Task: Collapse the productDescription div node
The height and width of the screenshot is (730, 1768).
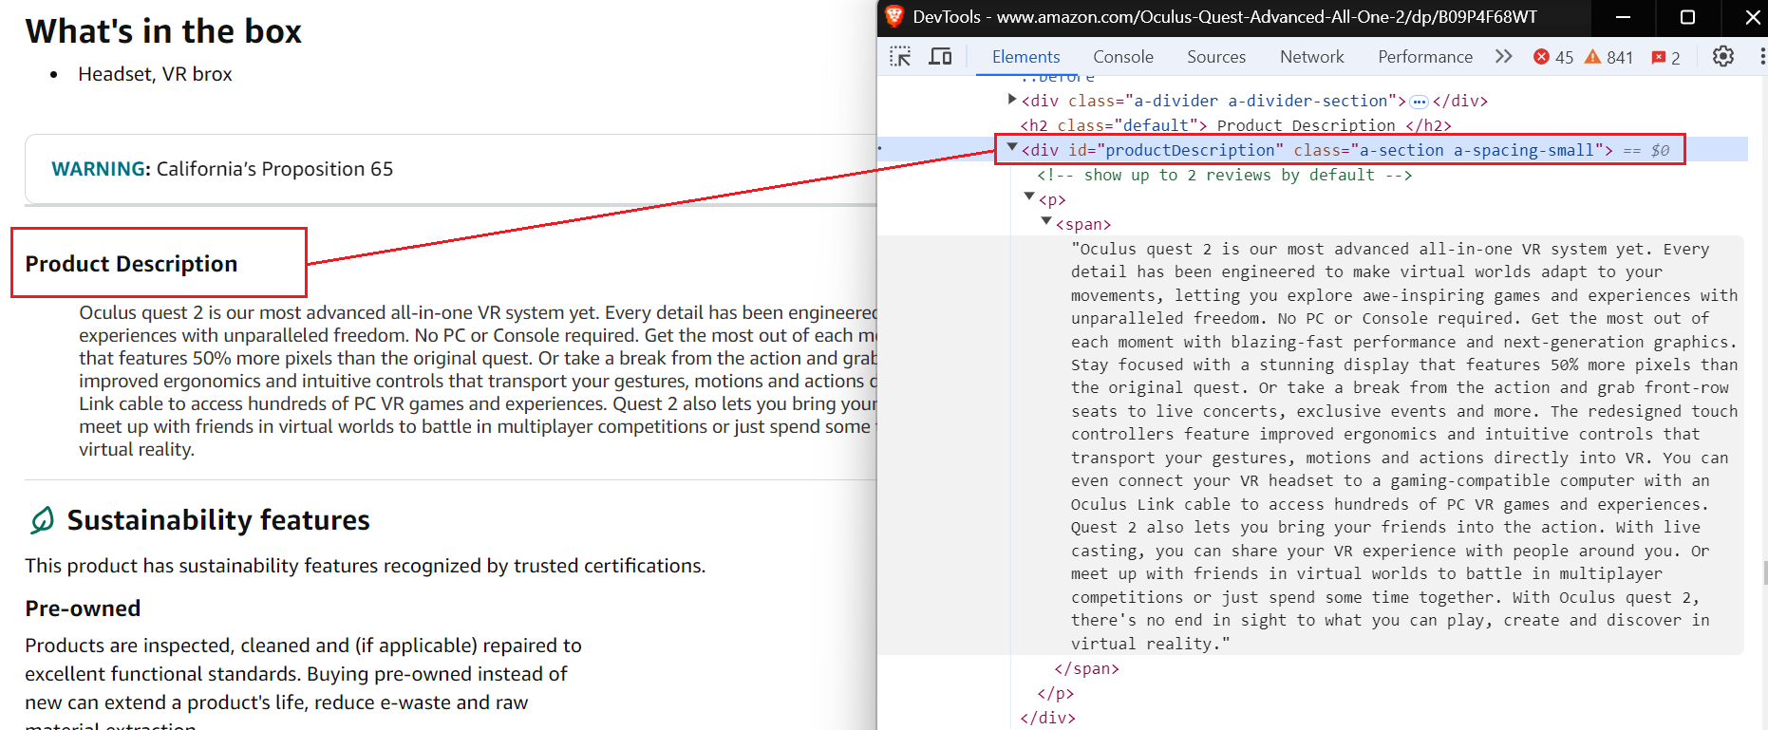Action: pos(1012,148)
